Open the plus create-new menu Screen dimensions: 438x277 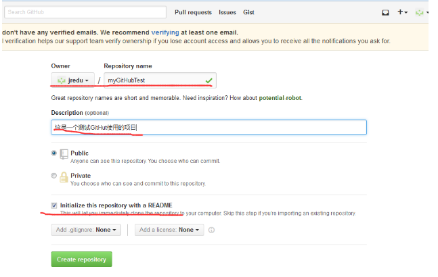point(402,12)
